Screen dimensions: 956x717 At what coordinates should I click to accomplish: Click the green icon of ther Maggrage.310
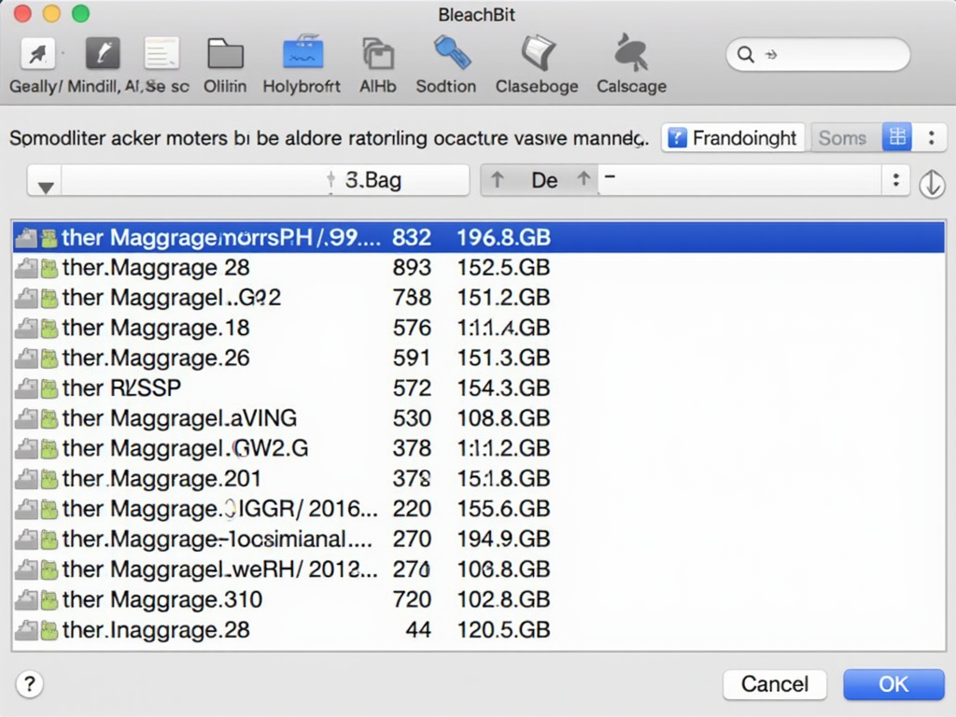[x=49, y=600]
